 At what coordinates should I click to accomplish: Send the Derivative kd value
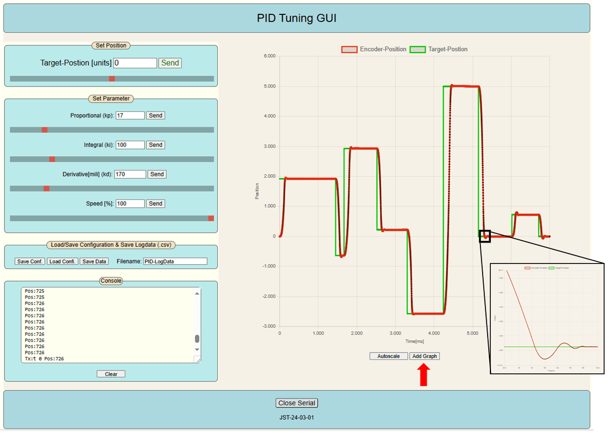[x=157, y=174]
